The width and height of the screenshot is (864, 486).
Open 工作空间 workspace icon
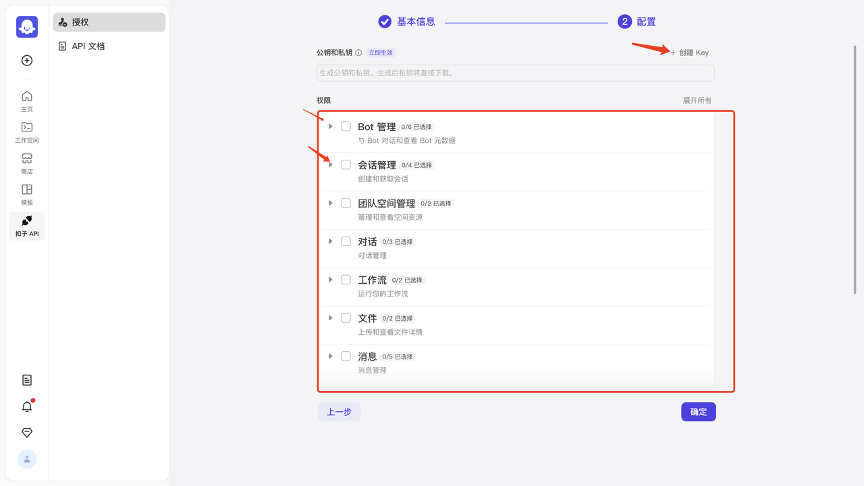(x=27, y=133)
